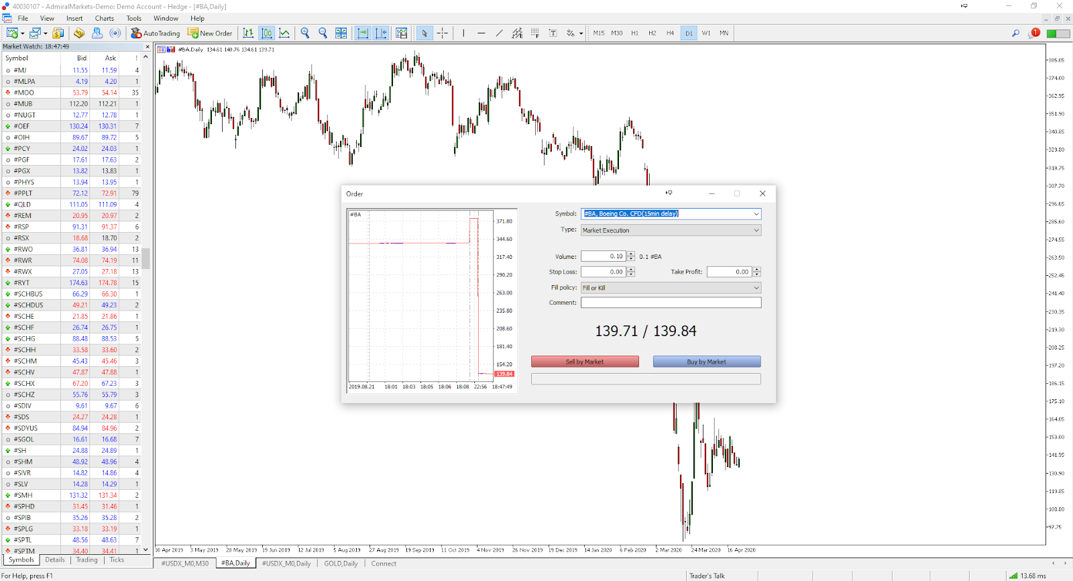
Task: Click the Market Watch vertical scrollbar thumb
Action: coord(146,258)
